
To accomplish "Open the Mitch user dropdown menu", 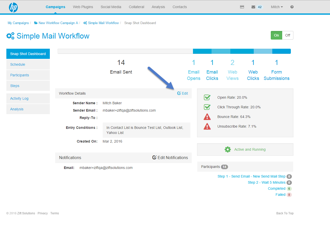I will pyautogui.click(x=277, y=7).
